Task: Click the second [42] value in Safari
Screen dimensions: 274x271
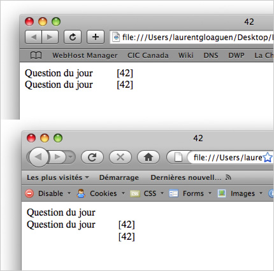Action: tap(125, 85)
